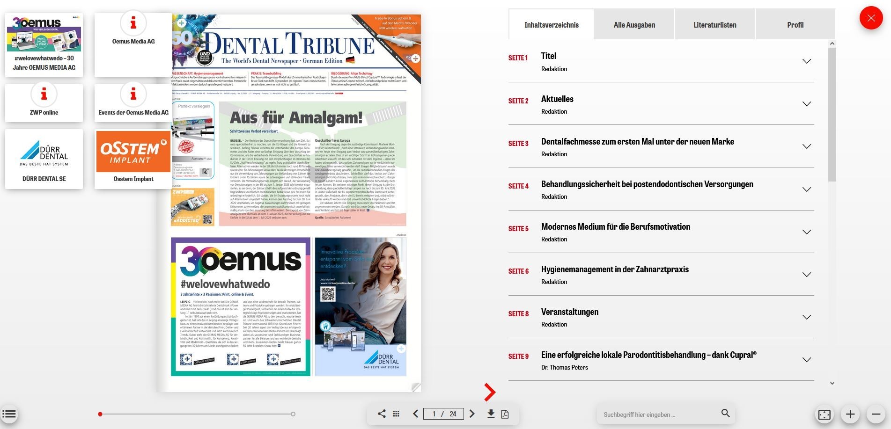891x429 pixels.
Task: Zoom in with the plus button
Action: [850, 414]
